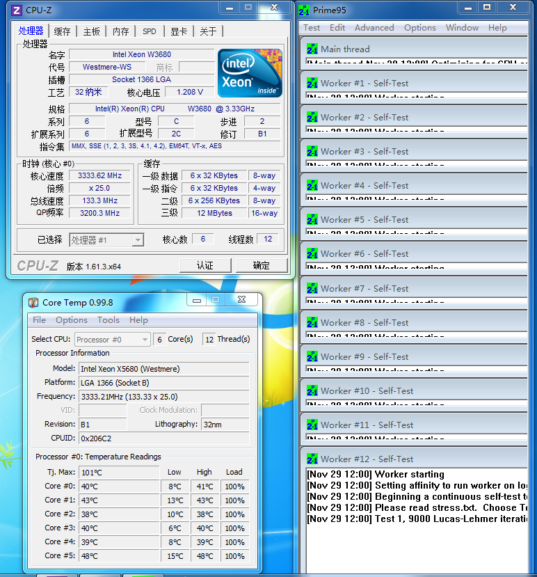537x577 pixels.
Task: Open the Help menu in Prime95
Action: (497, 28)
